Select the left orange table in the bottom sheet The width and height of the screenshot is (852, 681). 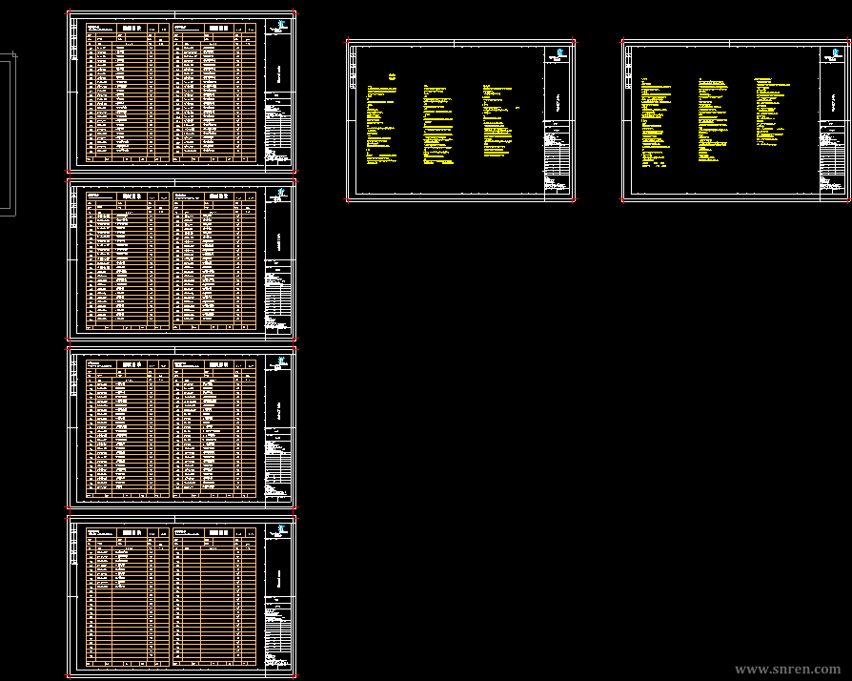(128, 597)
